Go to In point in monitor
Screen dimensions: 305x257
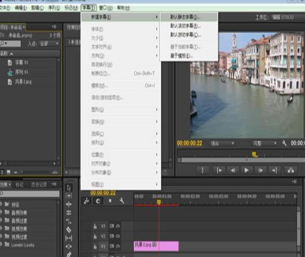click(219, 171)
